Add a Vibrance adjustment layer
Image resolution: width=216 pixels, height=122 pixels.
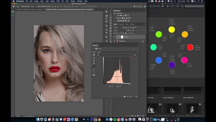click(x=128, y=15)
